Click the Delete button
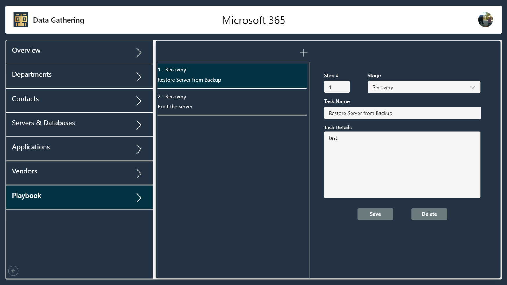This screenshot has width=507, height=285. pyautogui.click(x=429, y=214)
